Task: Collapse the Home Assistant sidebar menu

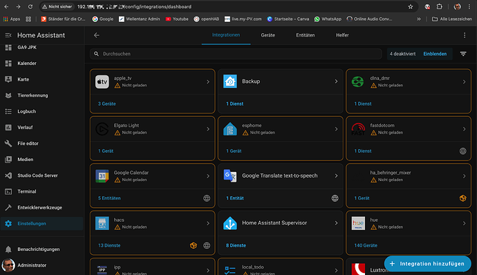Action: point(8,35)
